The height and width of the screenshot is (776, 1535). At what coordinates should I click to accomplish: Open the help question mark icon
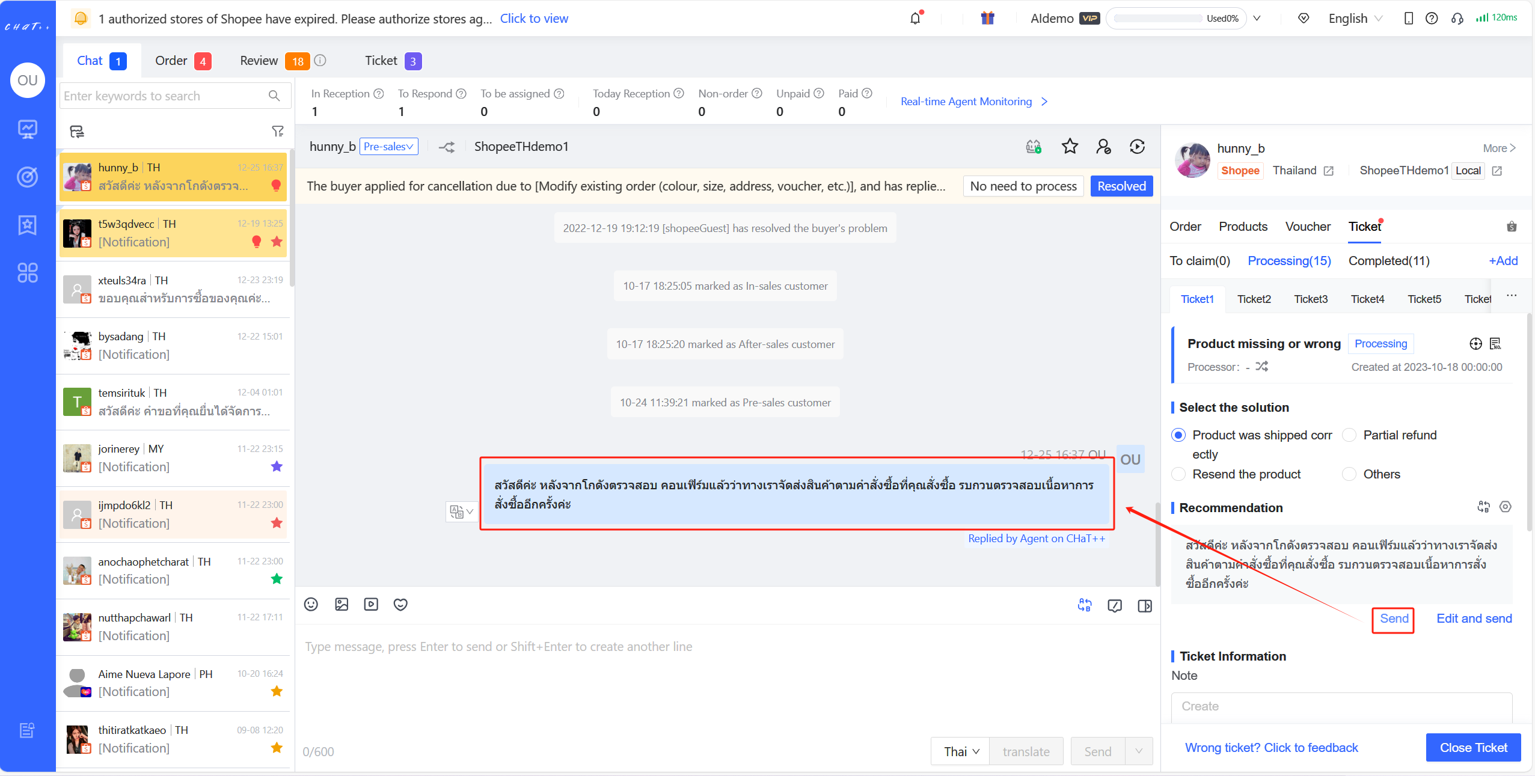[x=1432, y=19]
